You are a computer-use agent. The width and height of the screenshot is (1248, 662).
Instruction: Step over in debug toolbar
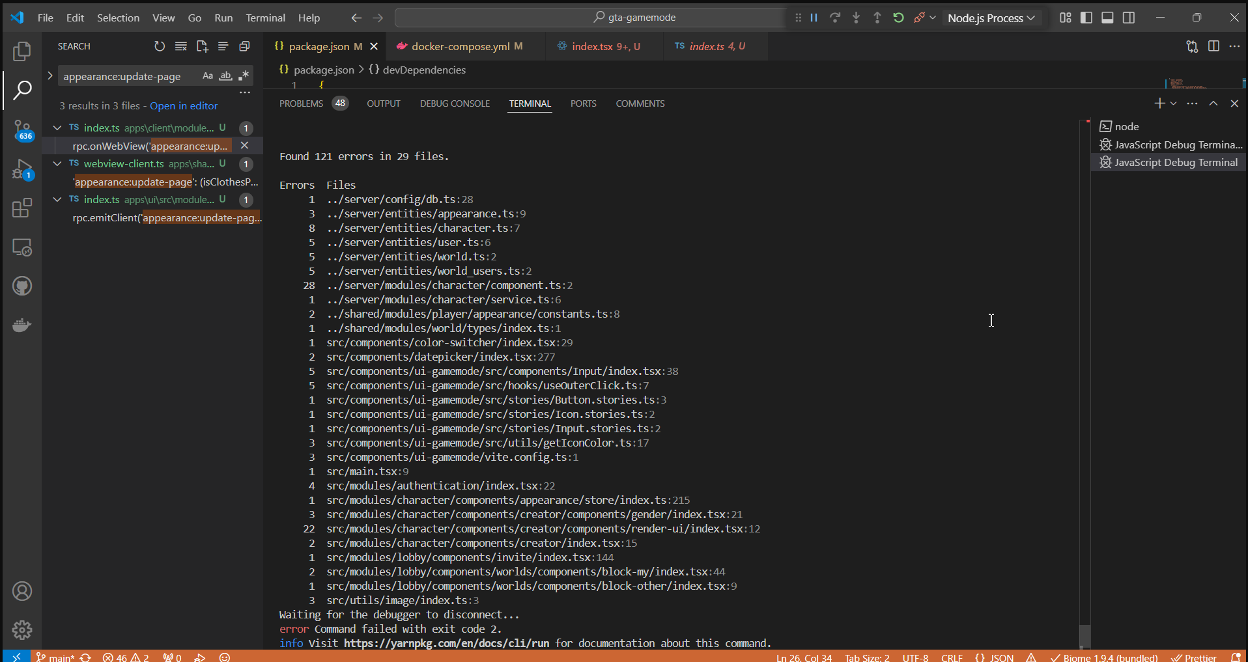point(835,18)
